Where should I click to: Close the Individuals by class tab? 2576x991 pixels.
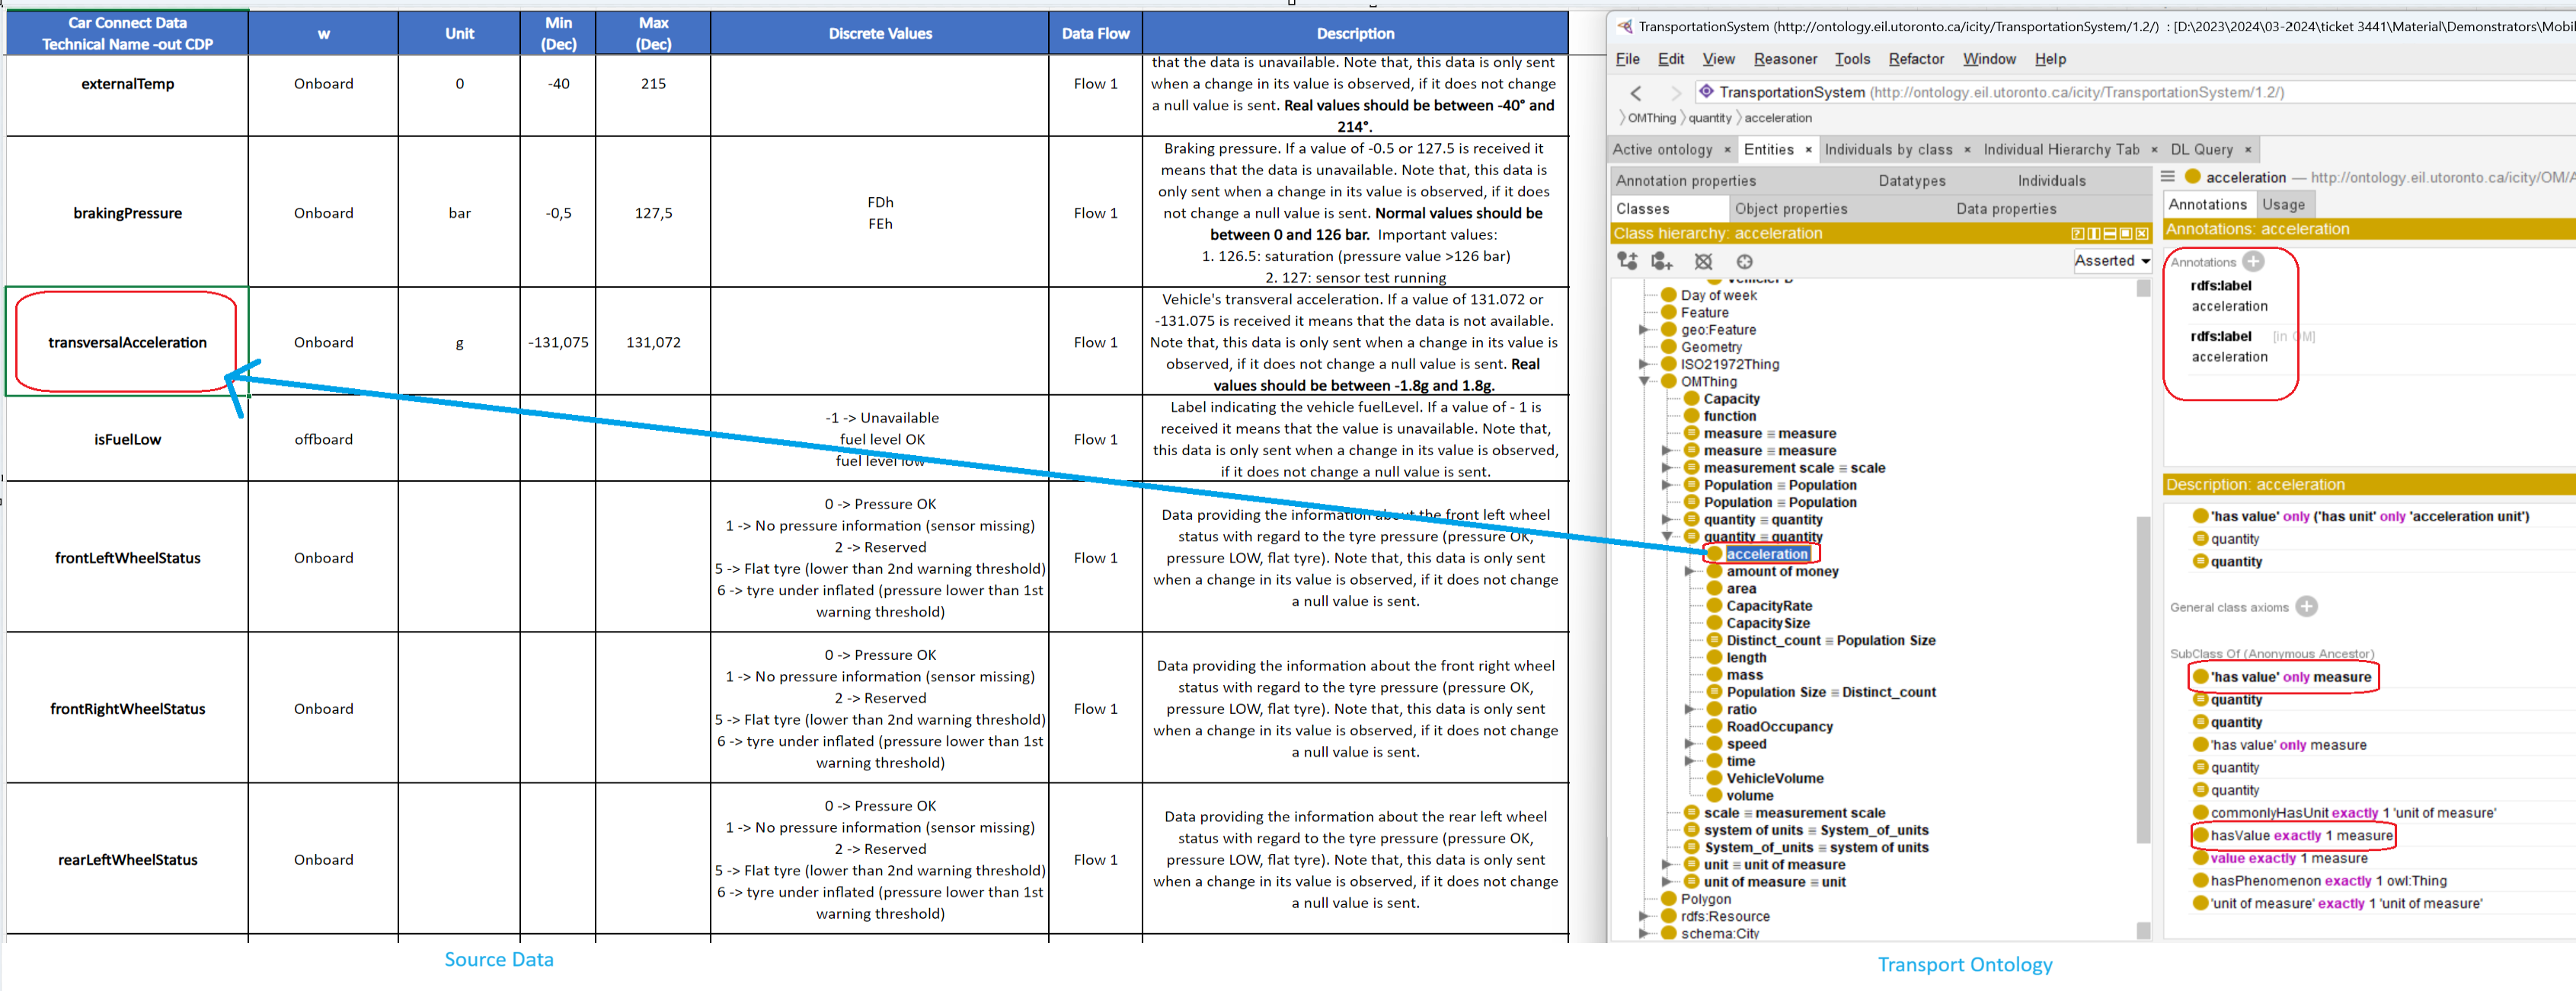click(x=1967, y=150)
